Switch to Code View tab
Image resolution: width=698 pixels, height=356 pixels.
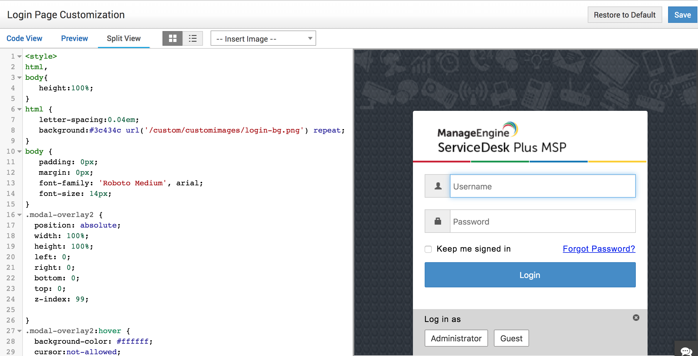[25, 39]
